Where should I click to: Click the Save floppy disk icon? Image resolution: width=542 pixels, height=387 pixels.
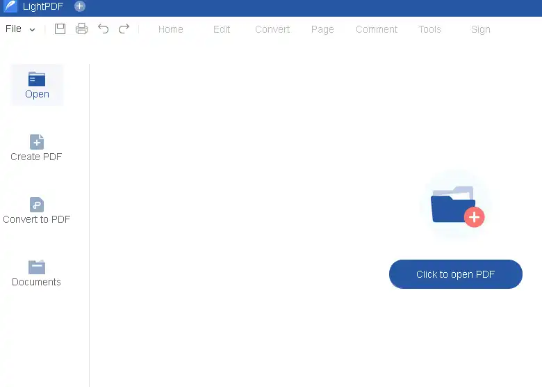60,29
